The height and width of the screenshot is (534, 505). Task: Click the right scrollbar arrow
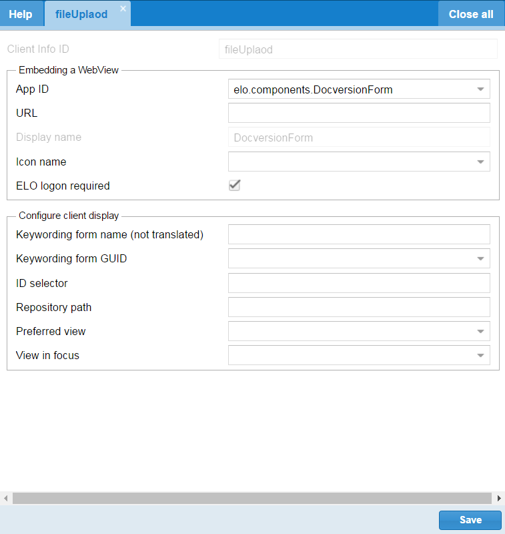pos(500,498)
